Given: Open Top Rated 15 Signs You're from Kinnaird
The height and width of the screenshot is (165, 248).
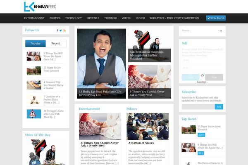Looking at the screenshot, I should click(209, 128).
